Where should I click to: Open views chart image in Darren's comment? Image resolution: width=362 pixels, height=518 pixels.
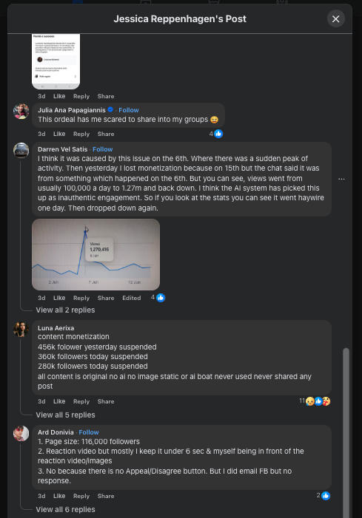(96, 254)
